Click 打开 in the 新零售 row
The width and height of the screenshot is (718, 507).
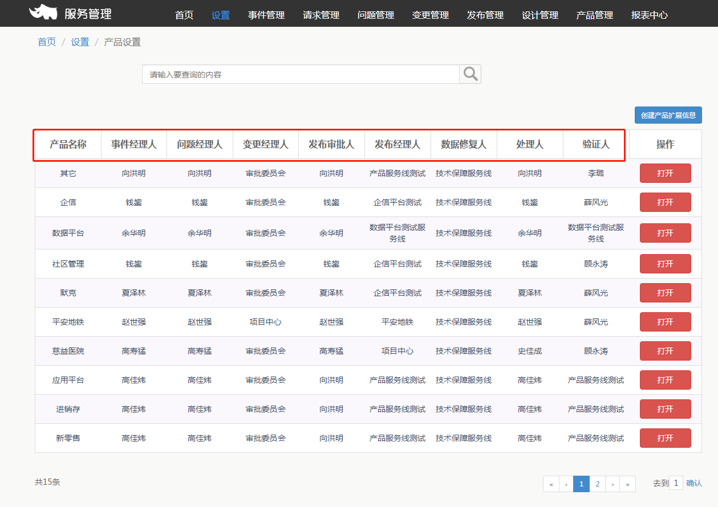click(666, 438)
